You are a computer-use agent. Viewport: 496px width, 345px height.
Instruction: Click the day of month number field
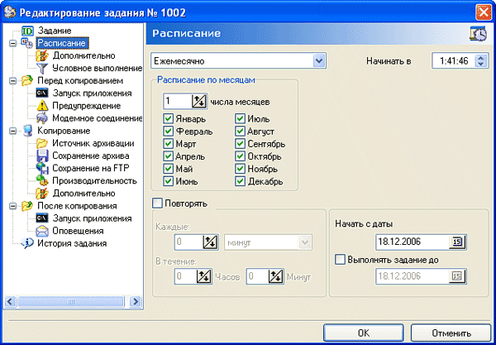click(178, 101)
